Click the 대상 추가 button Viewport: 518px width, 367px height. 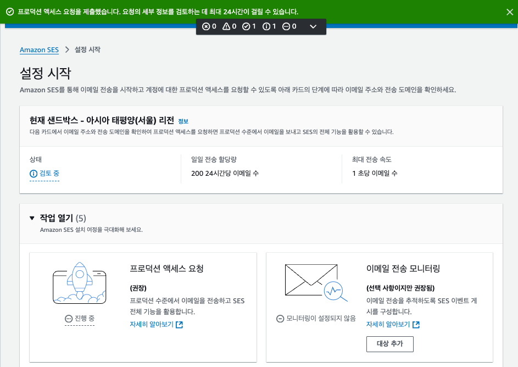390,344
